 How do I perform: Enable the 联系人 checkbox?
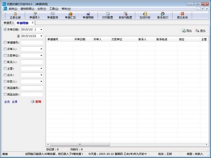click(x=5, y=62)
